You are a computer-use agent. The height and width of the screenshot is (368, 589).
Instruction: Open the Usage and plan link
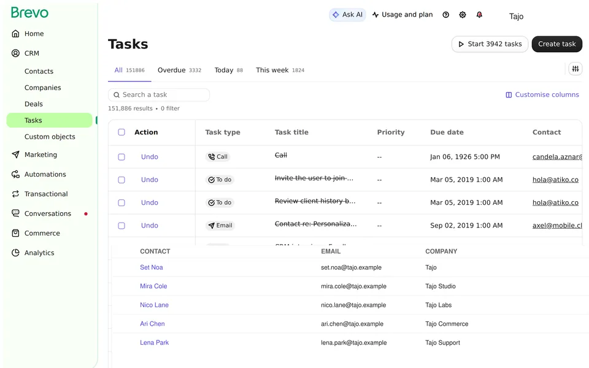click(x=402, y=15)
